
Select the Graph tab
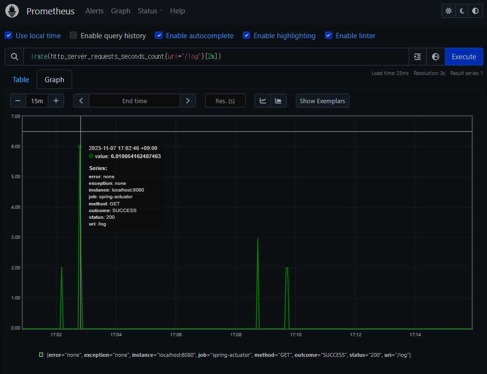54,79
